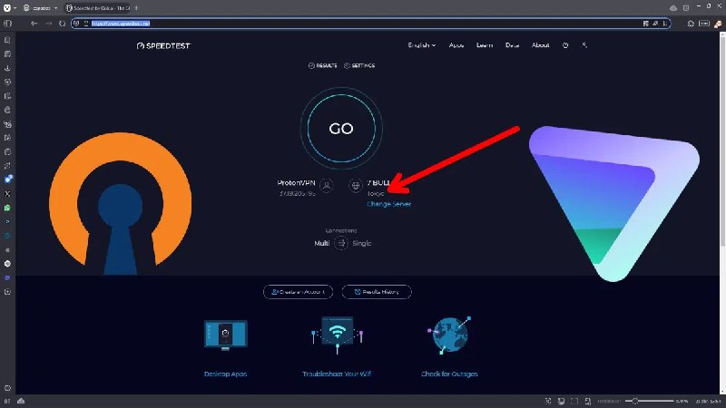The image size is (726, 408).
Task: Open the workspaces dropdown in tab bar
Action: click(40, 8)
